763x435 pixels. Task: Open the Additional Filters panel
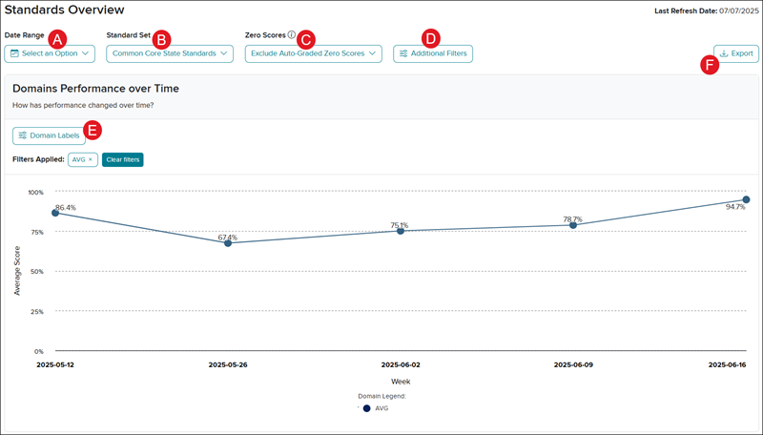coord(432,54)
